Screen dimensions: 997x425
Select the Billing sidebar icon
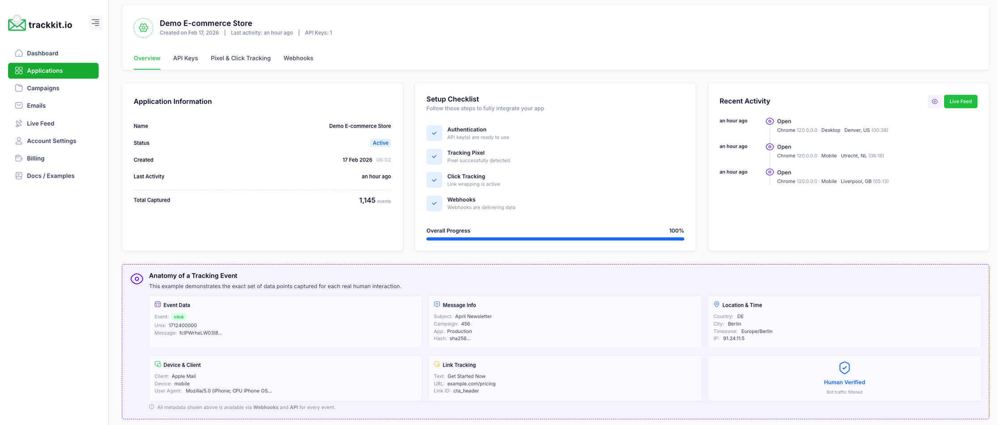tap(18, 158)
